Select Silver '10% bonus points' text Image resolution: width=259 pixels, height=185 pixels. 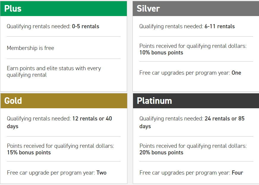[161, 53]
